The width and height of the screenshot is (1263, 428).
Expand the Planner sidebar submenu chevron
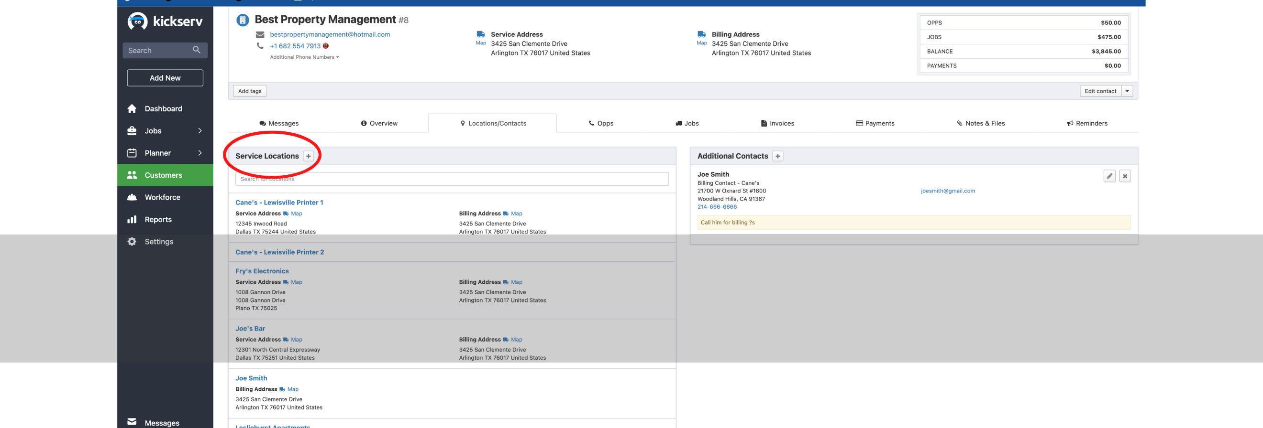[x=199, y=153]
